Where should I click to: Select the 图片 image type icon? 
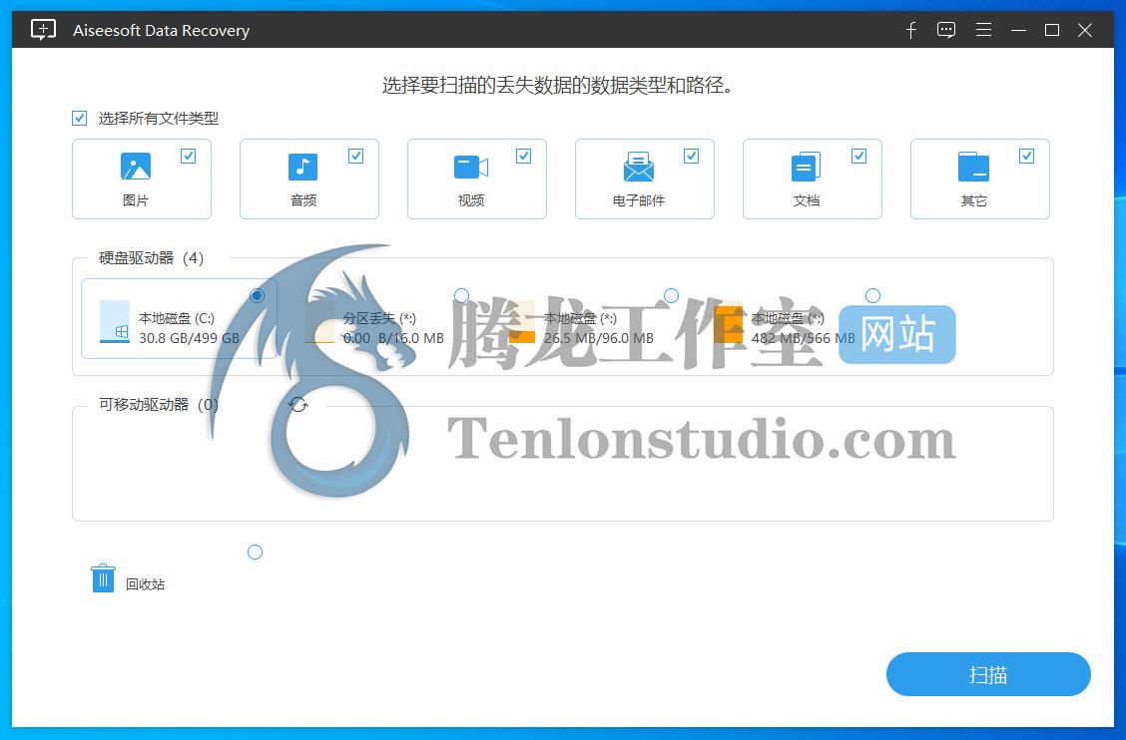(x=136, y=167)
